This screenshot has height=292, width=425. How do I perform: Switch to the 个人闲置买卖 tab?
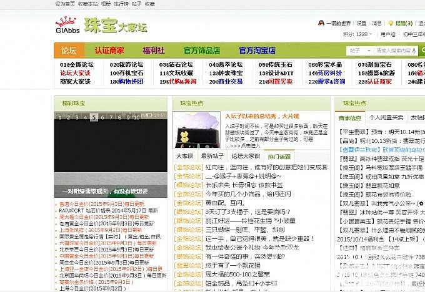(386, 117)
